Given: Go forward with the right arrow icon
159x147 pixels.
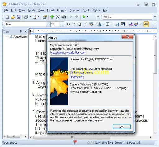Looking at the screenshot, I should (76, 17).
